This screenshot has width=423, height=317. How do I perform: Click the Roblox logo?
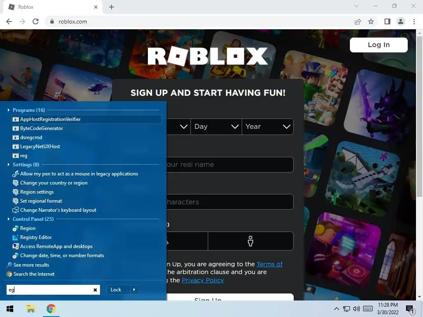point(208,56)
